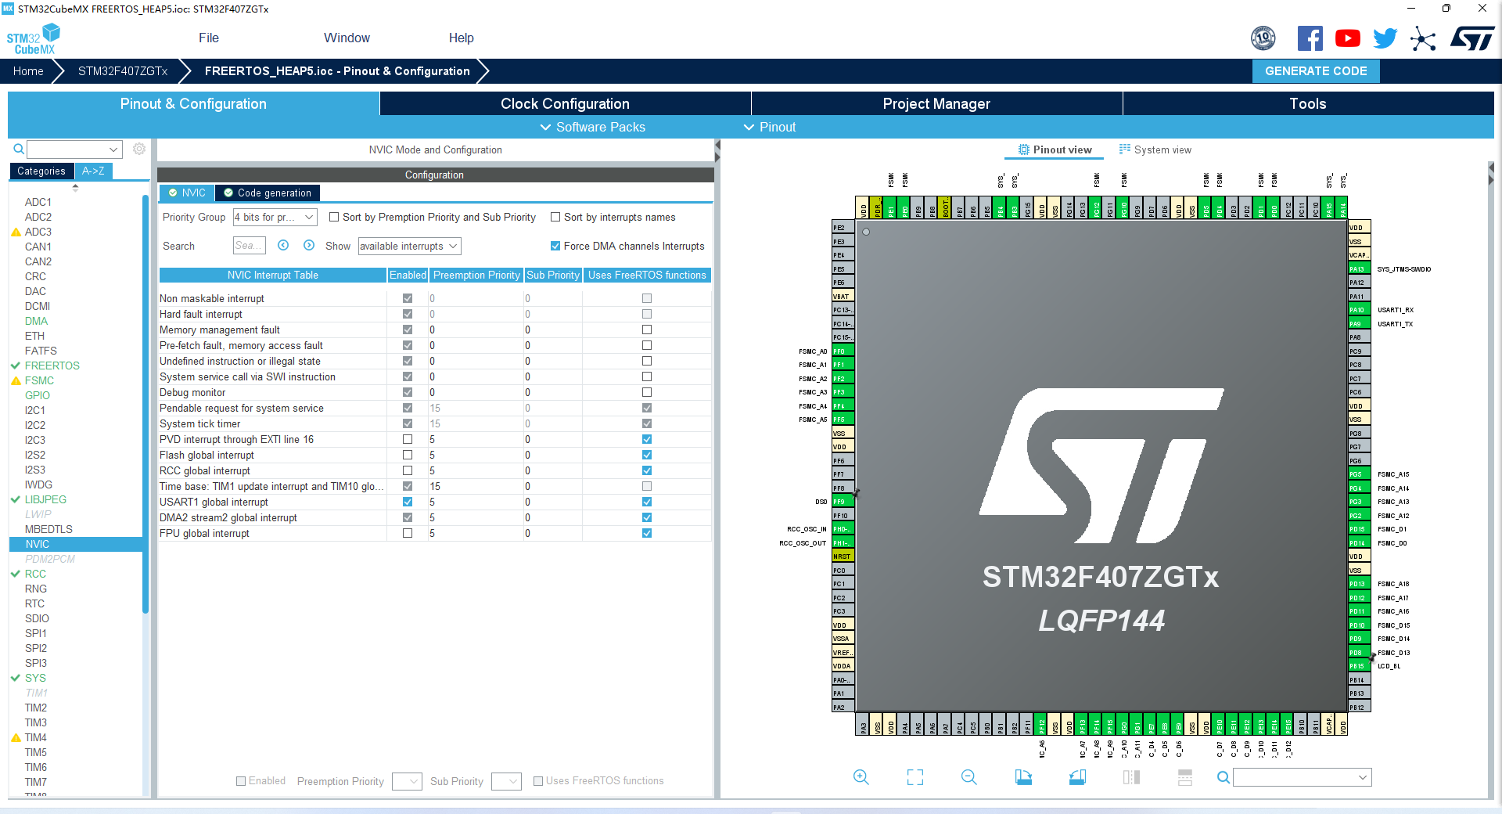The height and width of the screenshot is (814, 1502).
Task: Disable USART1 global interrupt checkbox
Action: (x=408, y=502)
